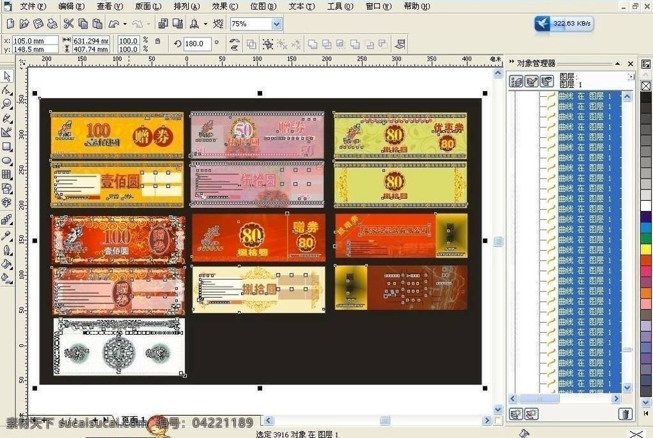Open the 工具(O) menu
This screenshot has width=653, height=438.
click(x=341, y=6)
